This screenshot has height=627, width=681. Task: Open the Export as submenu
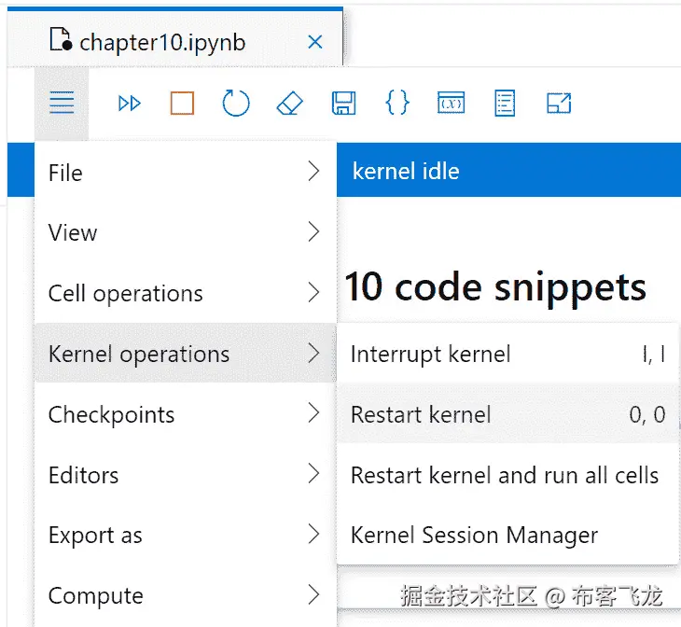(x=186, y=535)
